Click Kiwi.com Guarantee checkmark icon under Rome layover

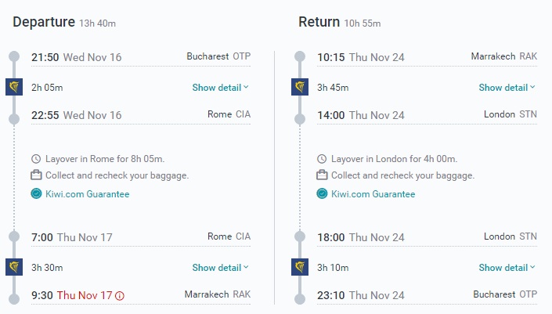tap(36, 194)
